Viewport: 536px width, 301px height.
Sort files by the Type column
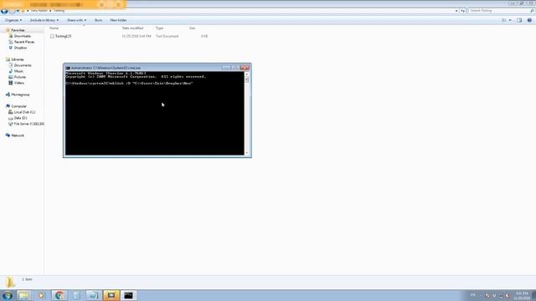pos(159,28)
